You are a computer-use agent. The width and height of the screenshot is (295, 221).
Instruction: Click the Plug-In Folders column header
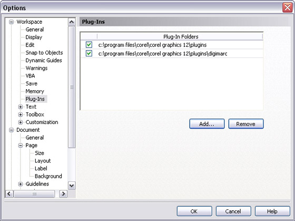pyautogui.click(x=181, y=36)
